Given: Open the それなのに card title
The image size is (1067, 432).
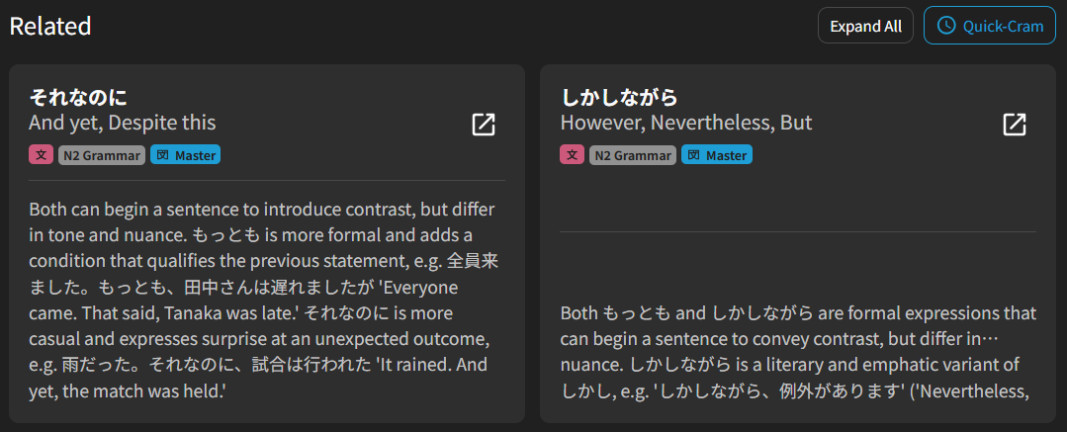Looking at the screenshot, I should (78, 97).
